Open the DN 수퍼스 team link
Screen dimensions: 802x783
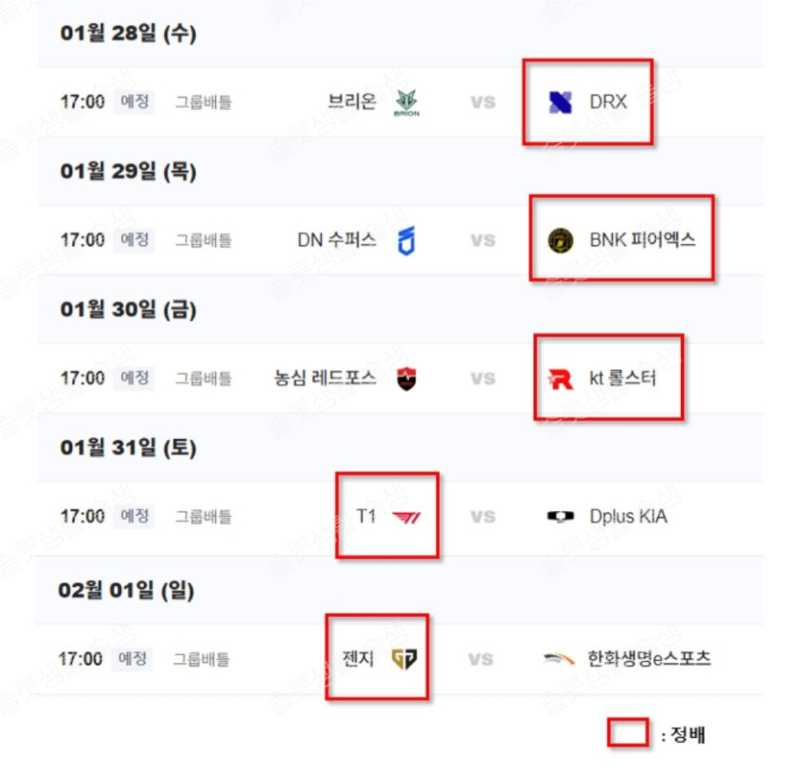coord(336,240)
